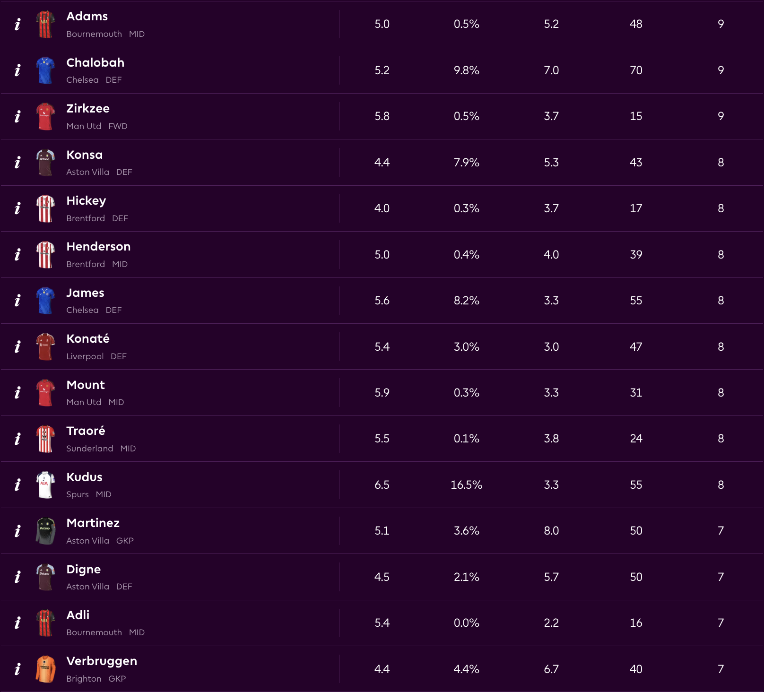Image resolution: width=764 pixels, height=692 pixels.
Task: Select the Mount player name
Action: point(86,385)
